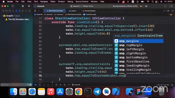This screenshot has height=98, width=175.
Task: Switch to the StartViewController tab
Action: coord(55,11)
